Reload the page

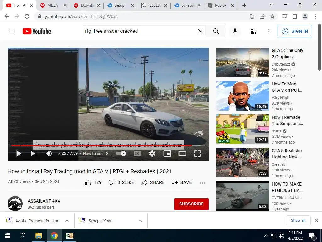27,16
